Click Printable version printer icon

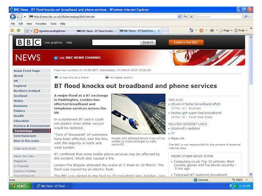click(107, 77)
